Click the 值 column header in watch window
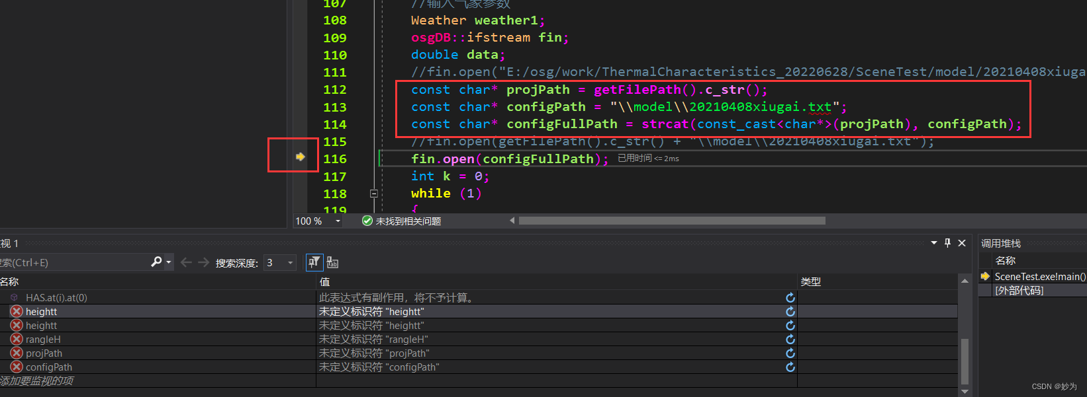Image resolution: width=1087 pixels, height=397 pixels. 324,281
